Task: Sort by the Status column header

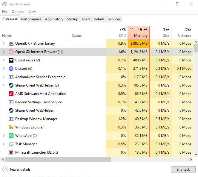Action: coord(88,33)
